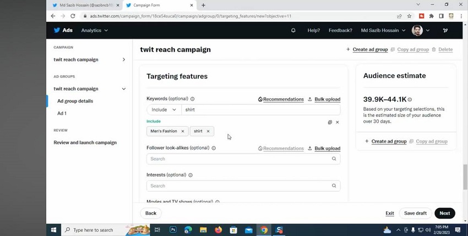Click the Keywords text input field
The image size is (468, 236).
260,110
